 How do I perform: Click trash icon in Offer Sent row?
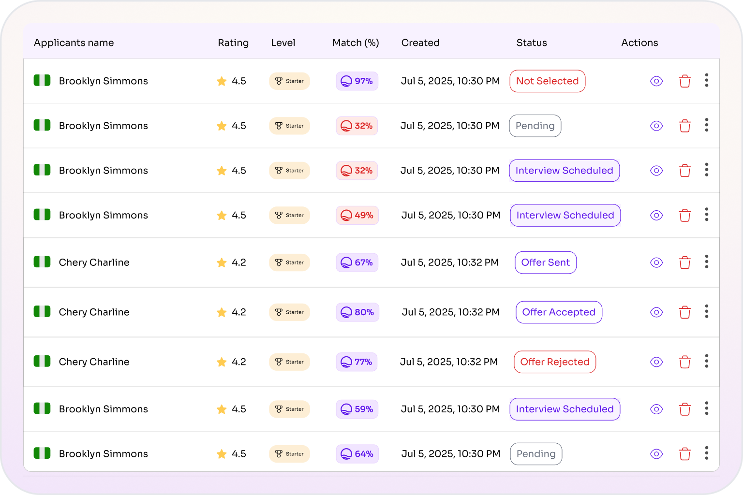click(x=684, y=262)
